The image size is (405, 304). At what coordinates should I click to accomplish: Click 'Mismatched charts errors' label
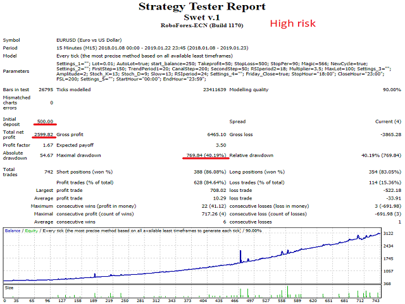coord(16,103)
